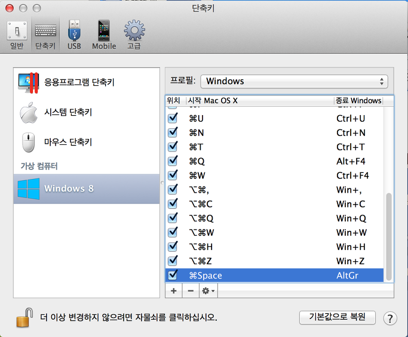Select the Ctrl+N Windows shortcut cell
The height and width of the screenshot is (337, 408).
coord(351,133)
